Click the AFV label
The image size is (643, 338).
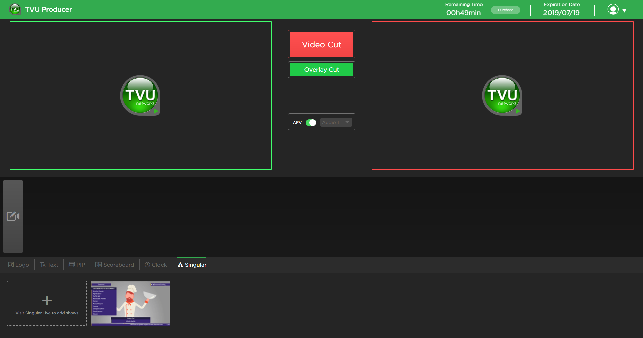297,123
